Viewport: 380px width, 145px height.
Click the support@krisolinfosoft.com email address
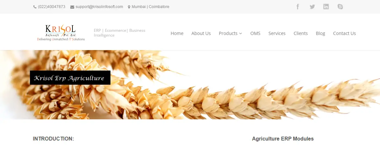[x=99, y=7]
